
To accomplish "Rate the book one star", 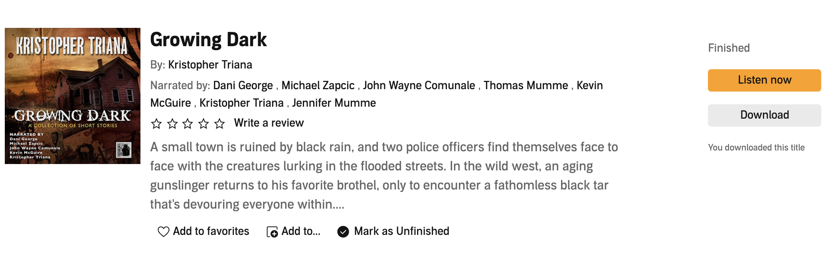I will [x=156, y=124].
